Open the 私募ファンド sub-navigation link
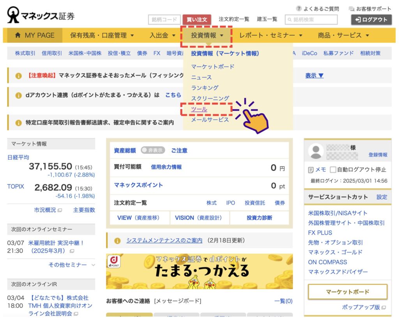 339,53
